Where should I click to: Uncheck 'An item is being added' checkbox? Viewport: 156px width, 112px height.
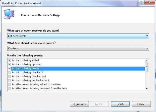click(9, 61)
